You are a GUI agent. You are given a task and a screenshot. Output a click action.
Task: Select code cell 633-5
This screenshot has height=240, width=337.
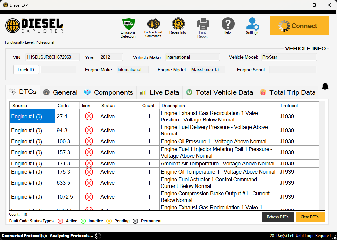(x=67, y=183)
